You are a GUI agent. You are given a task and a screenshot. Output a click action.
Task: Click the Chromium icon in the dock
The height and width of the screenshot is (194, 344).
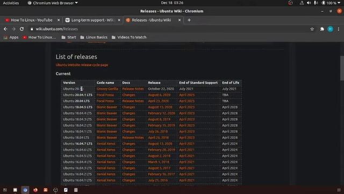[25, 190]
